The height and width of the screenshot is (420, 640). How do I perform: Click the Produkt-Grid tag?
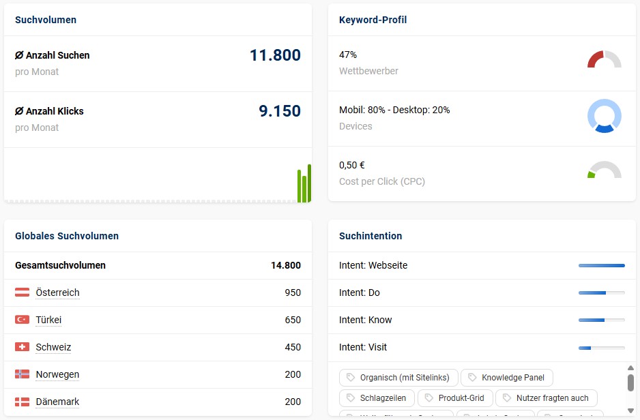(454, 398)
